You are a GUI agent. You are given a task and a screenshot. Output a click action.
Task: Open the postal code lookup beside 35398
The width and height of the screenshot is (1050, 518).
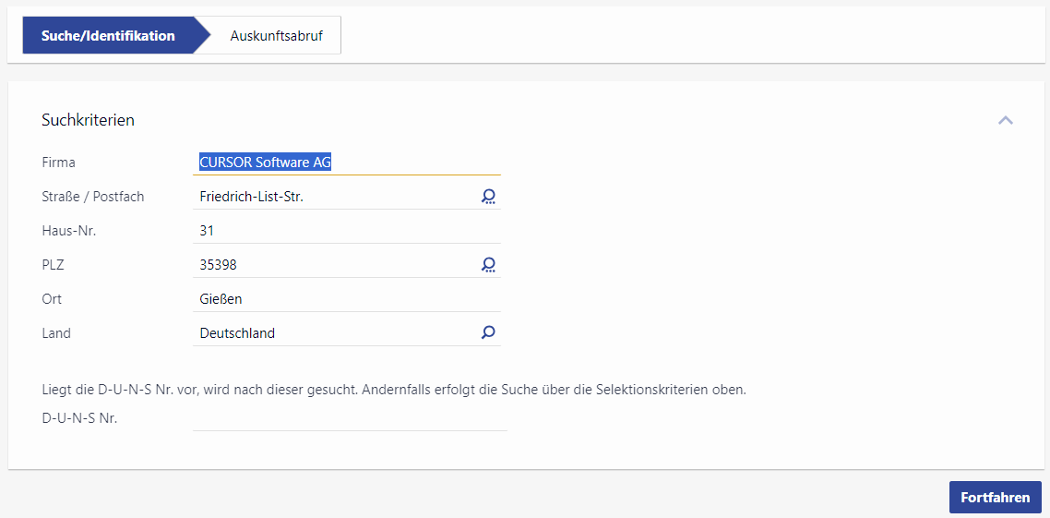tap(488, 265)
